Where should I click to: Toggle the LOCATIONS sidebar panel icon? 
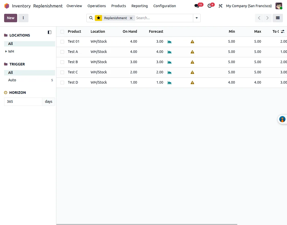(49, 32)
